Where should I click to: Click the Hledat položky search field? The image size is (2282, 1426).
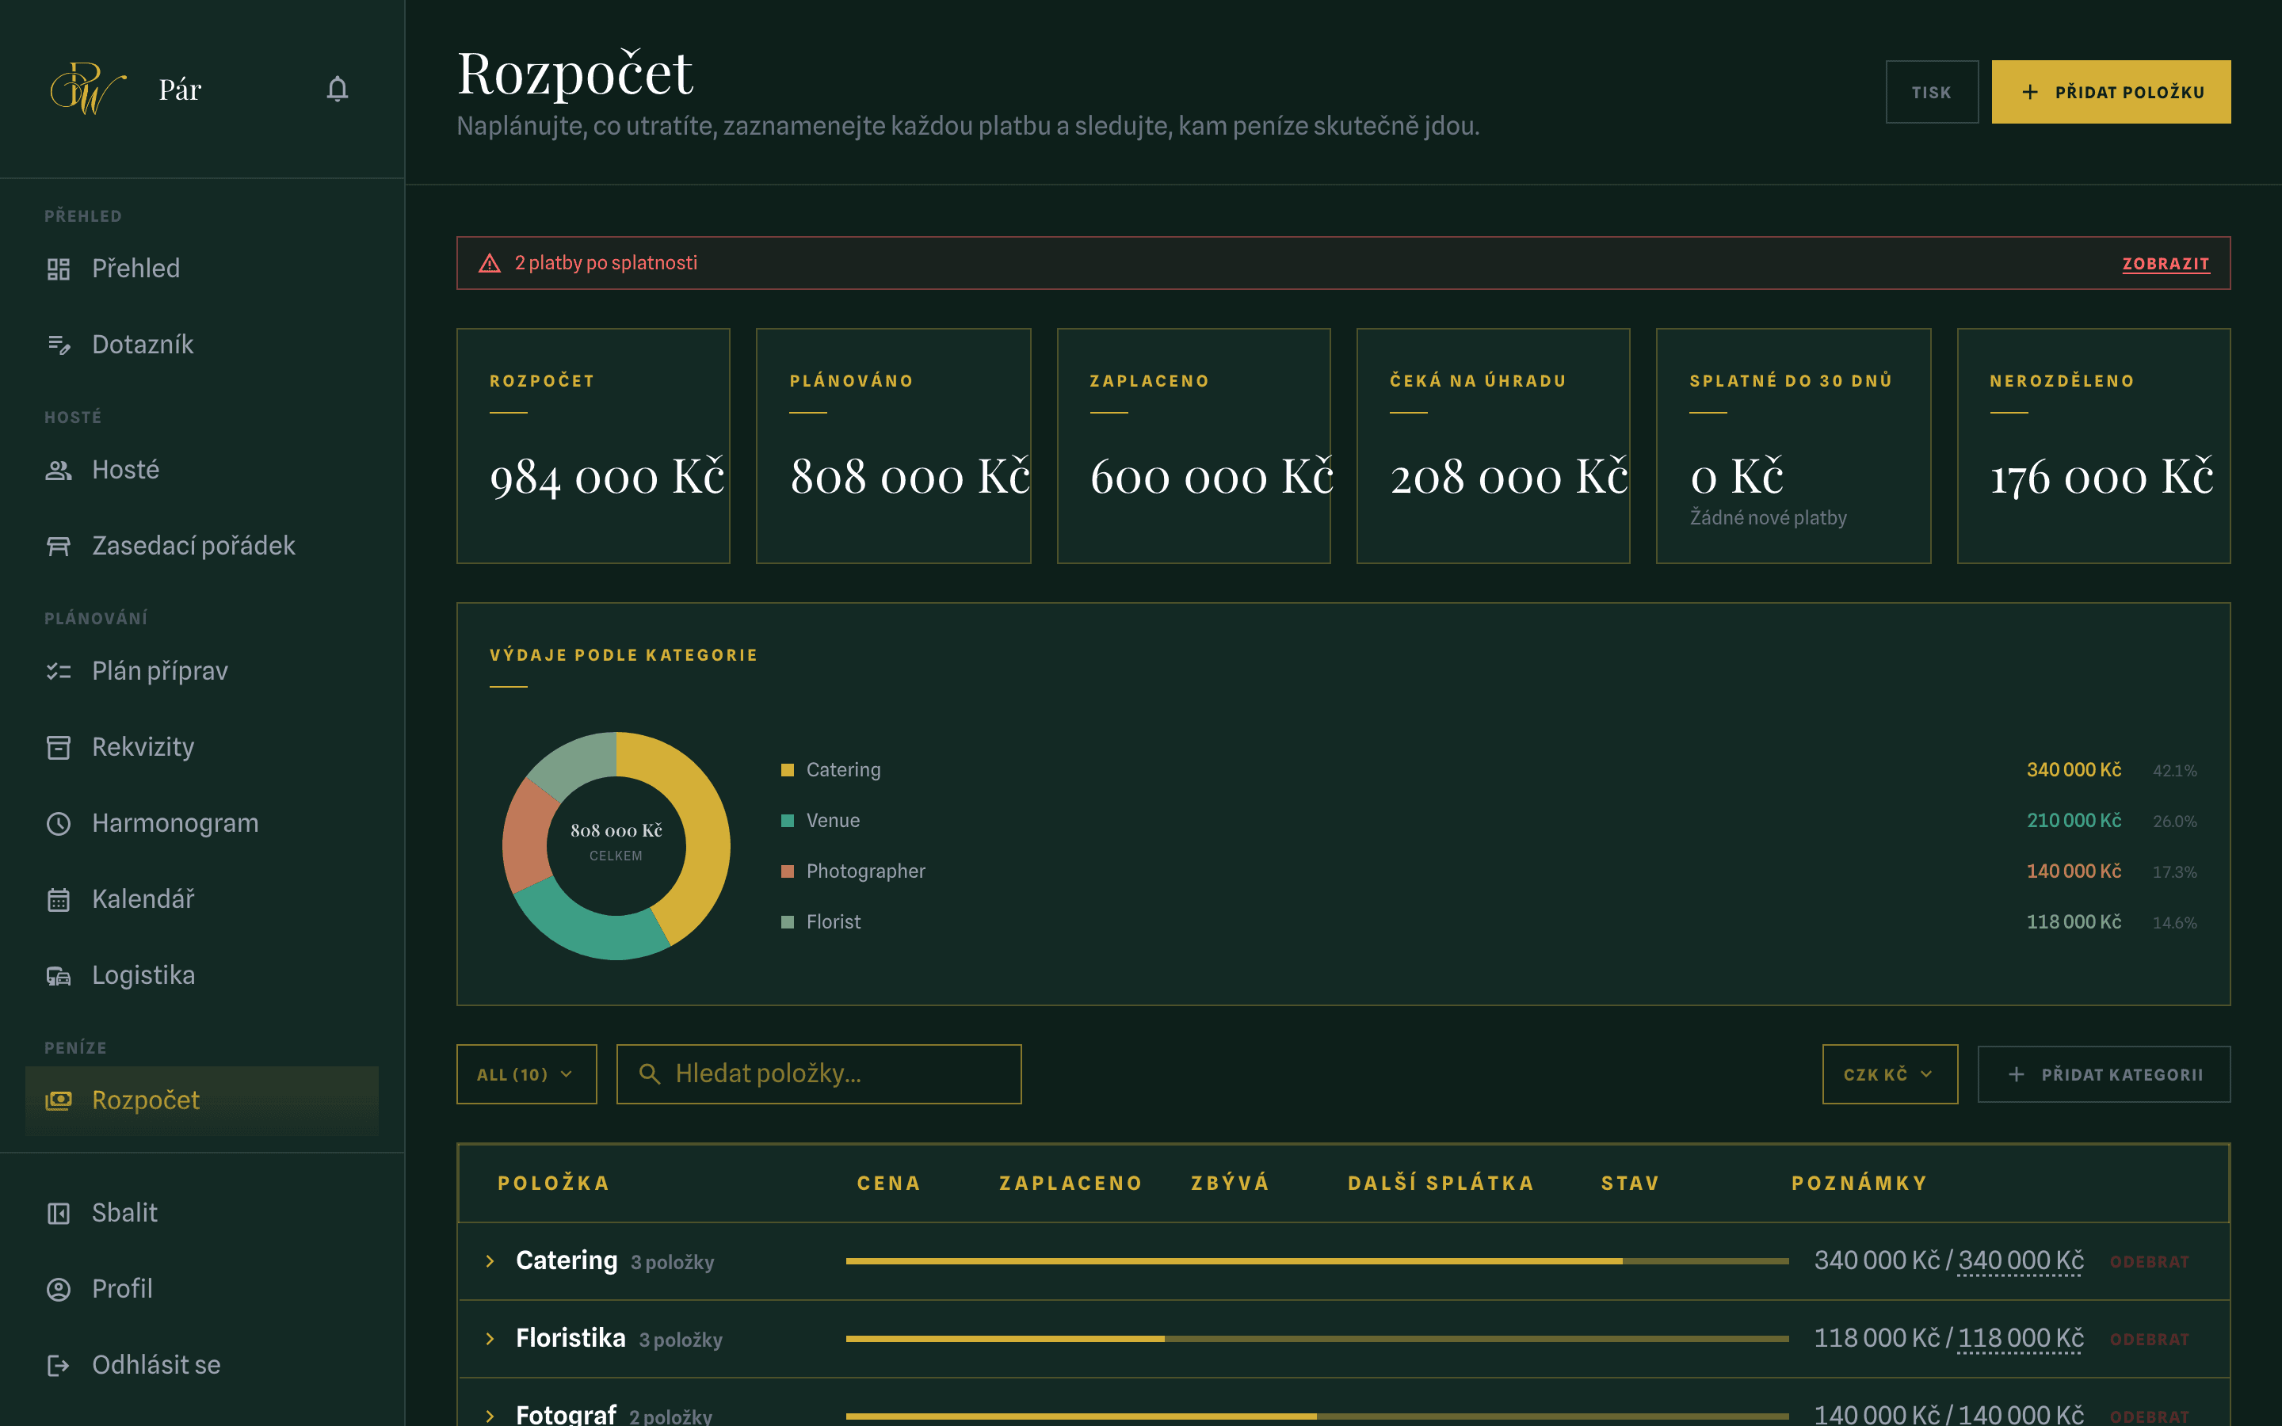click(x=819, y=1074)
